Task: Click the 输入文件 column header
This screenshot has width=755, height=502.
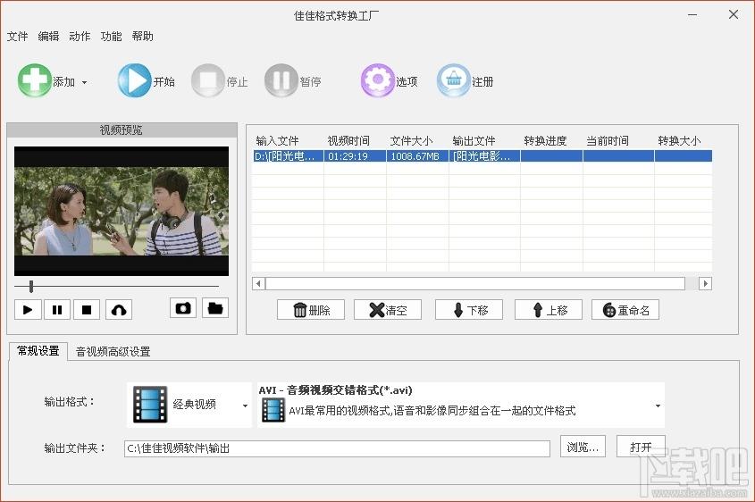Action: [277, 141]
